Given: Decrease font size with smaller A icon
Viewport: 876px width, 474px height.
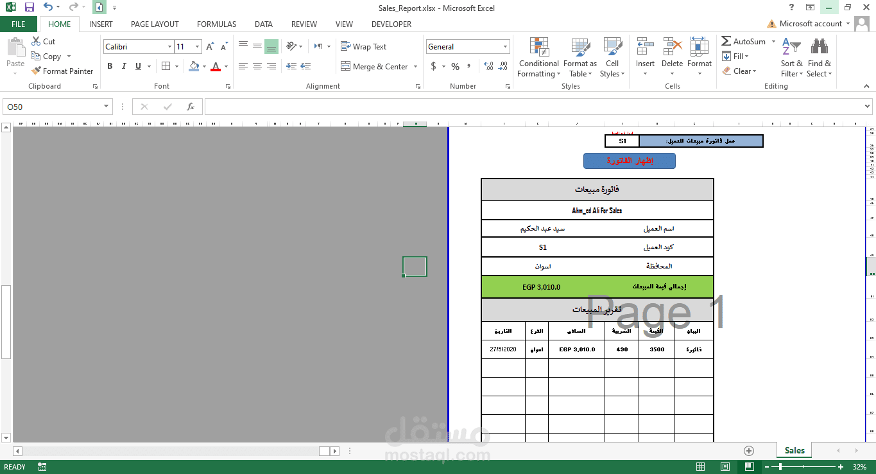Looking at the screenshot, I should [x=224, y=47].
